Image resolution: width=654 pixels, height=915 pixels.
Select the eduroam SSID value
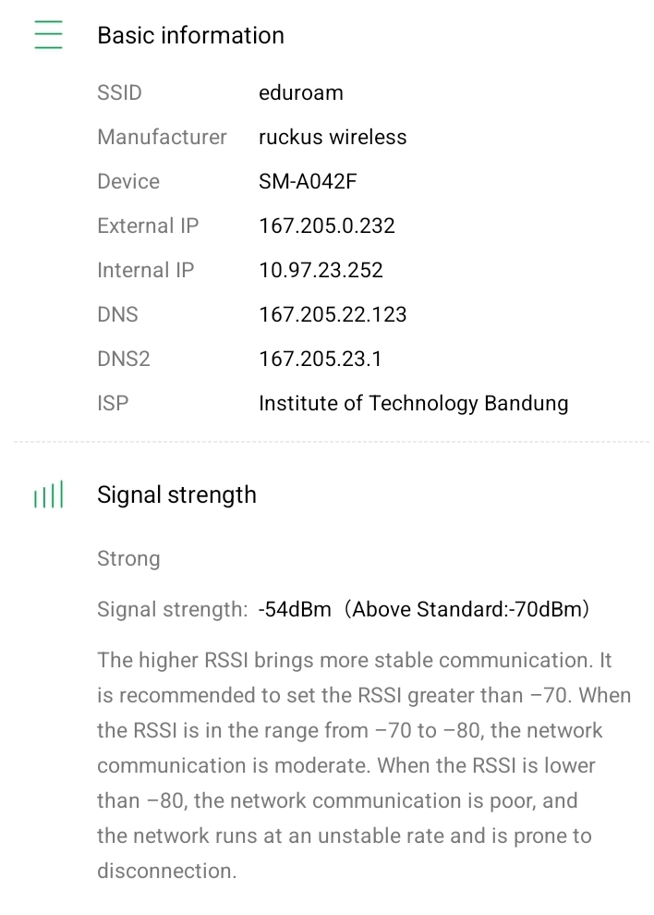[300, 92]
